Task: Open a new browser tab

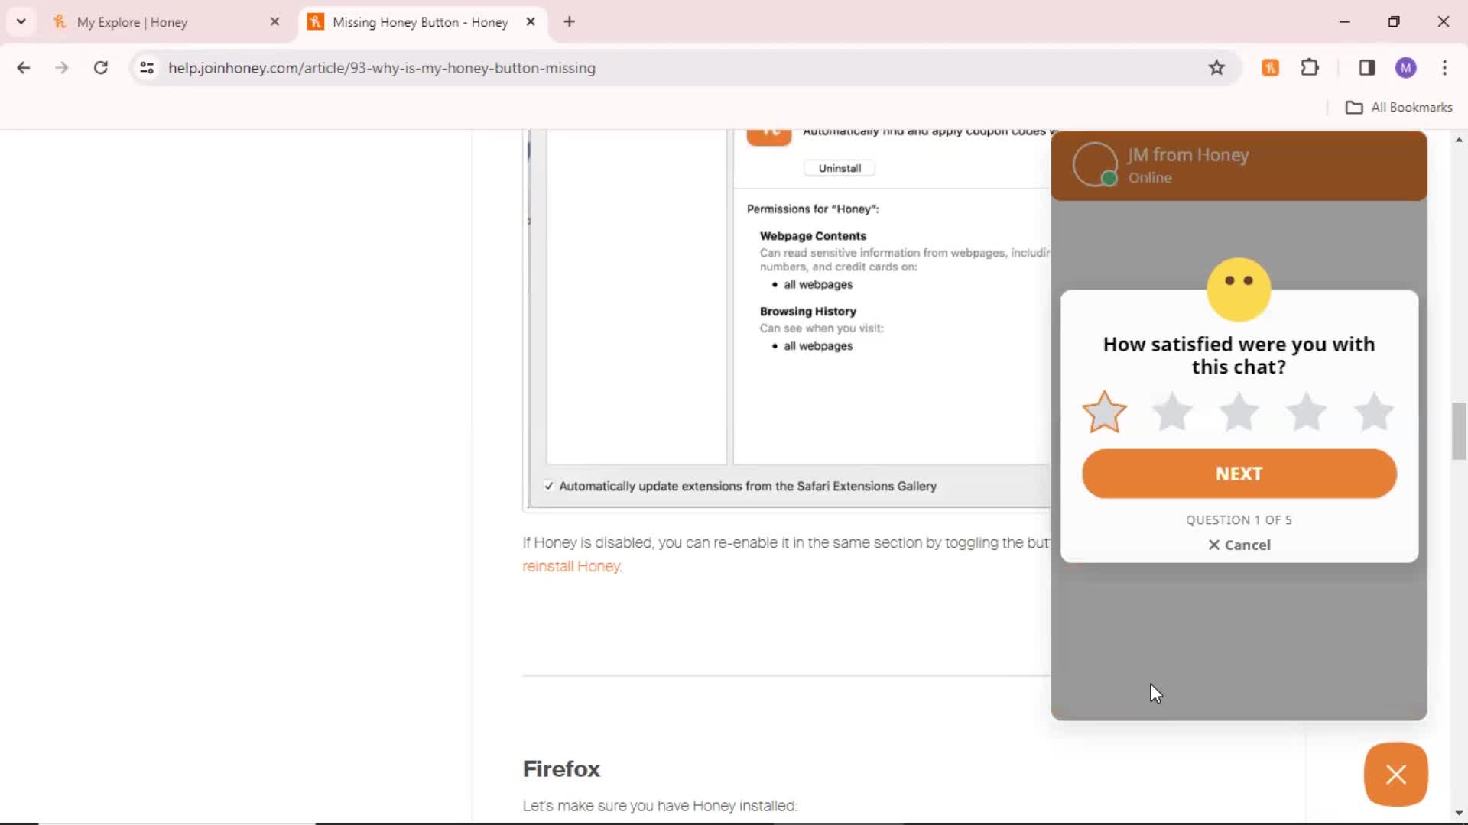Action: tap(569, 22)
